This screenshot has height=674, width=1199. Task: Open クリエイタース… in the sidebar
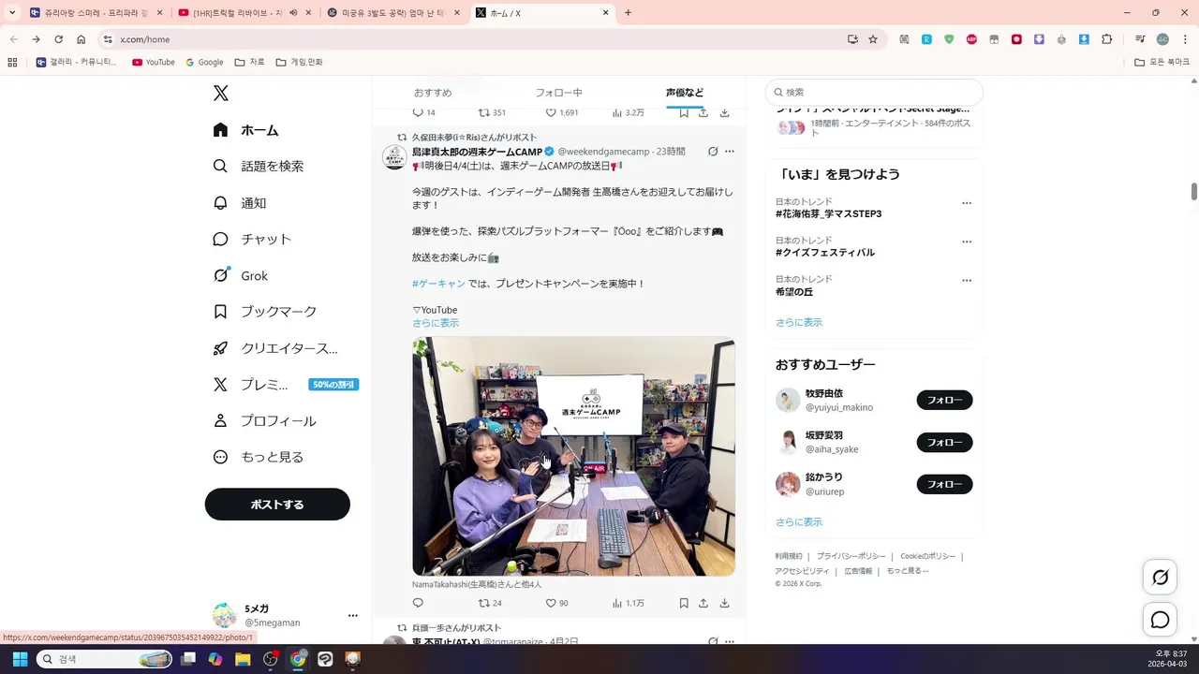pos(275,348)
